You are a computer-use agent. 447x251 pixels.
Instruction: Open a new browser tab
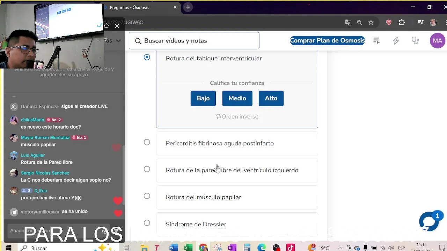pyautogui.click(x=188, y=7)
